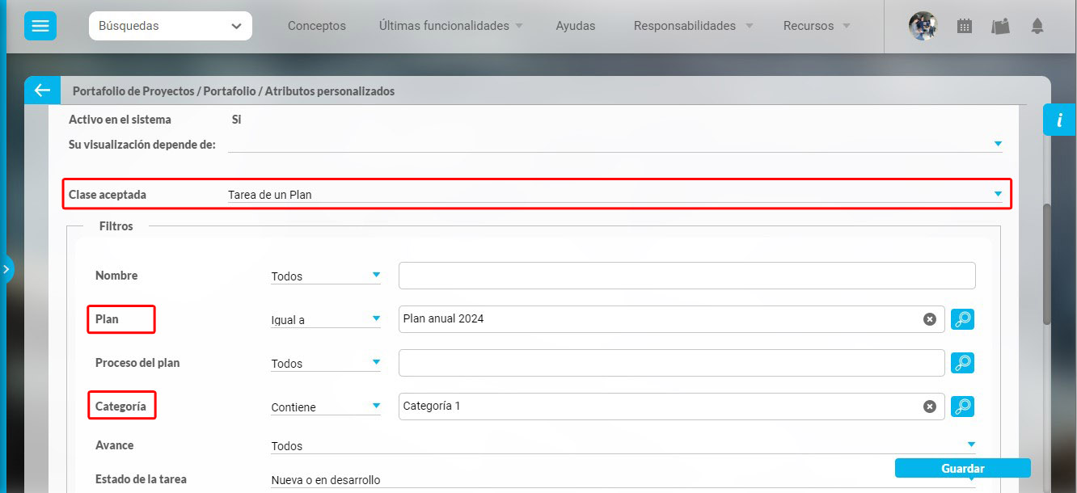Open the calendar icon in header
The width and height of the screenshot is (1077, 493).
point(964,26)
